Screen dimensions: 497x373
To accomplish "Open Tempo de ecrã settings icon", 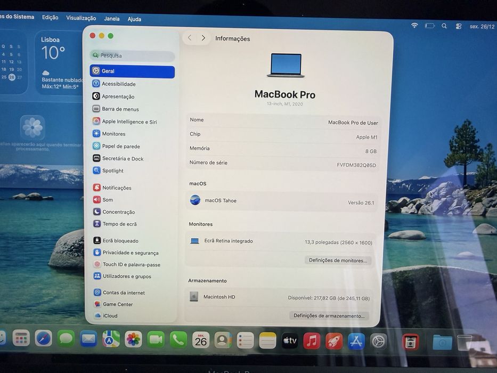I will click(x=97, y=224).
